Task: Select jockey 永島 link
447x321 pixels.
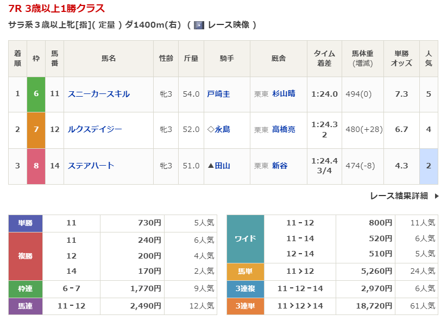Action: pos(222,129)
